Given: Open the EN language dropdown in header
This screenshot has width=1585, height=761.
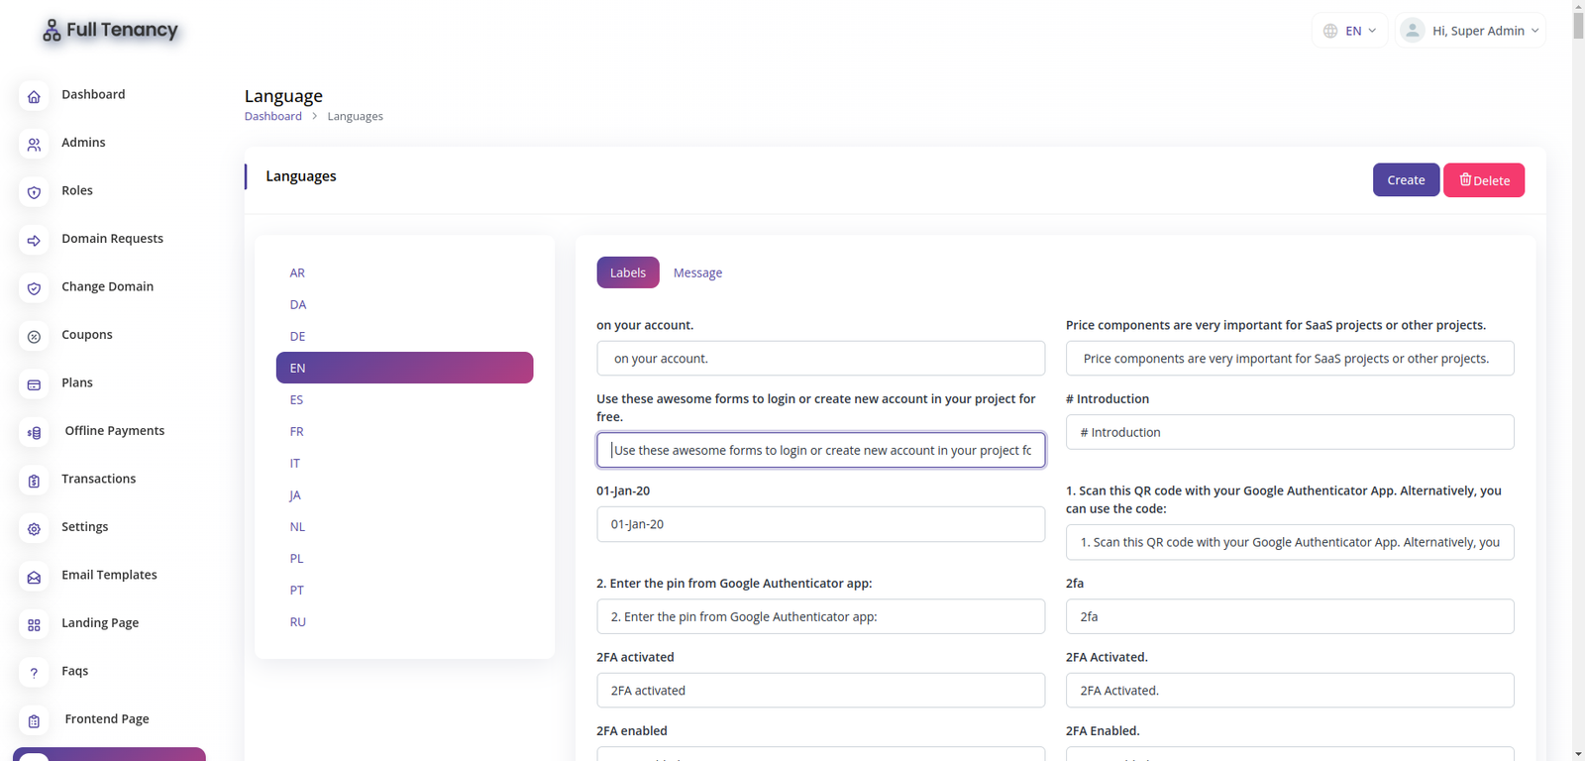Looking at the screenshot, I should (1349, 31).
